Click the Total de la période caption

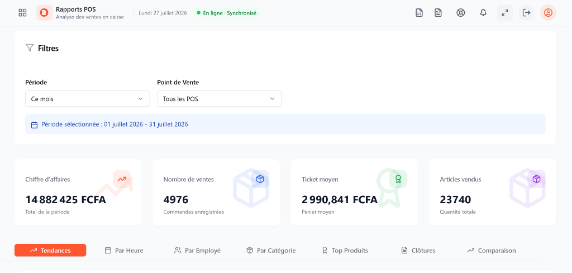click(x=47, y=212)
